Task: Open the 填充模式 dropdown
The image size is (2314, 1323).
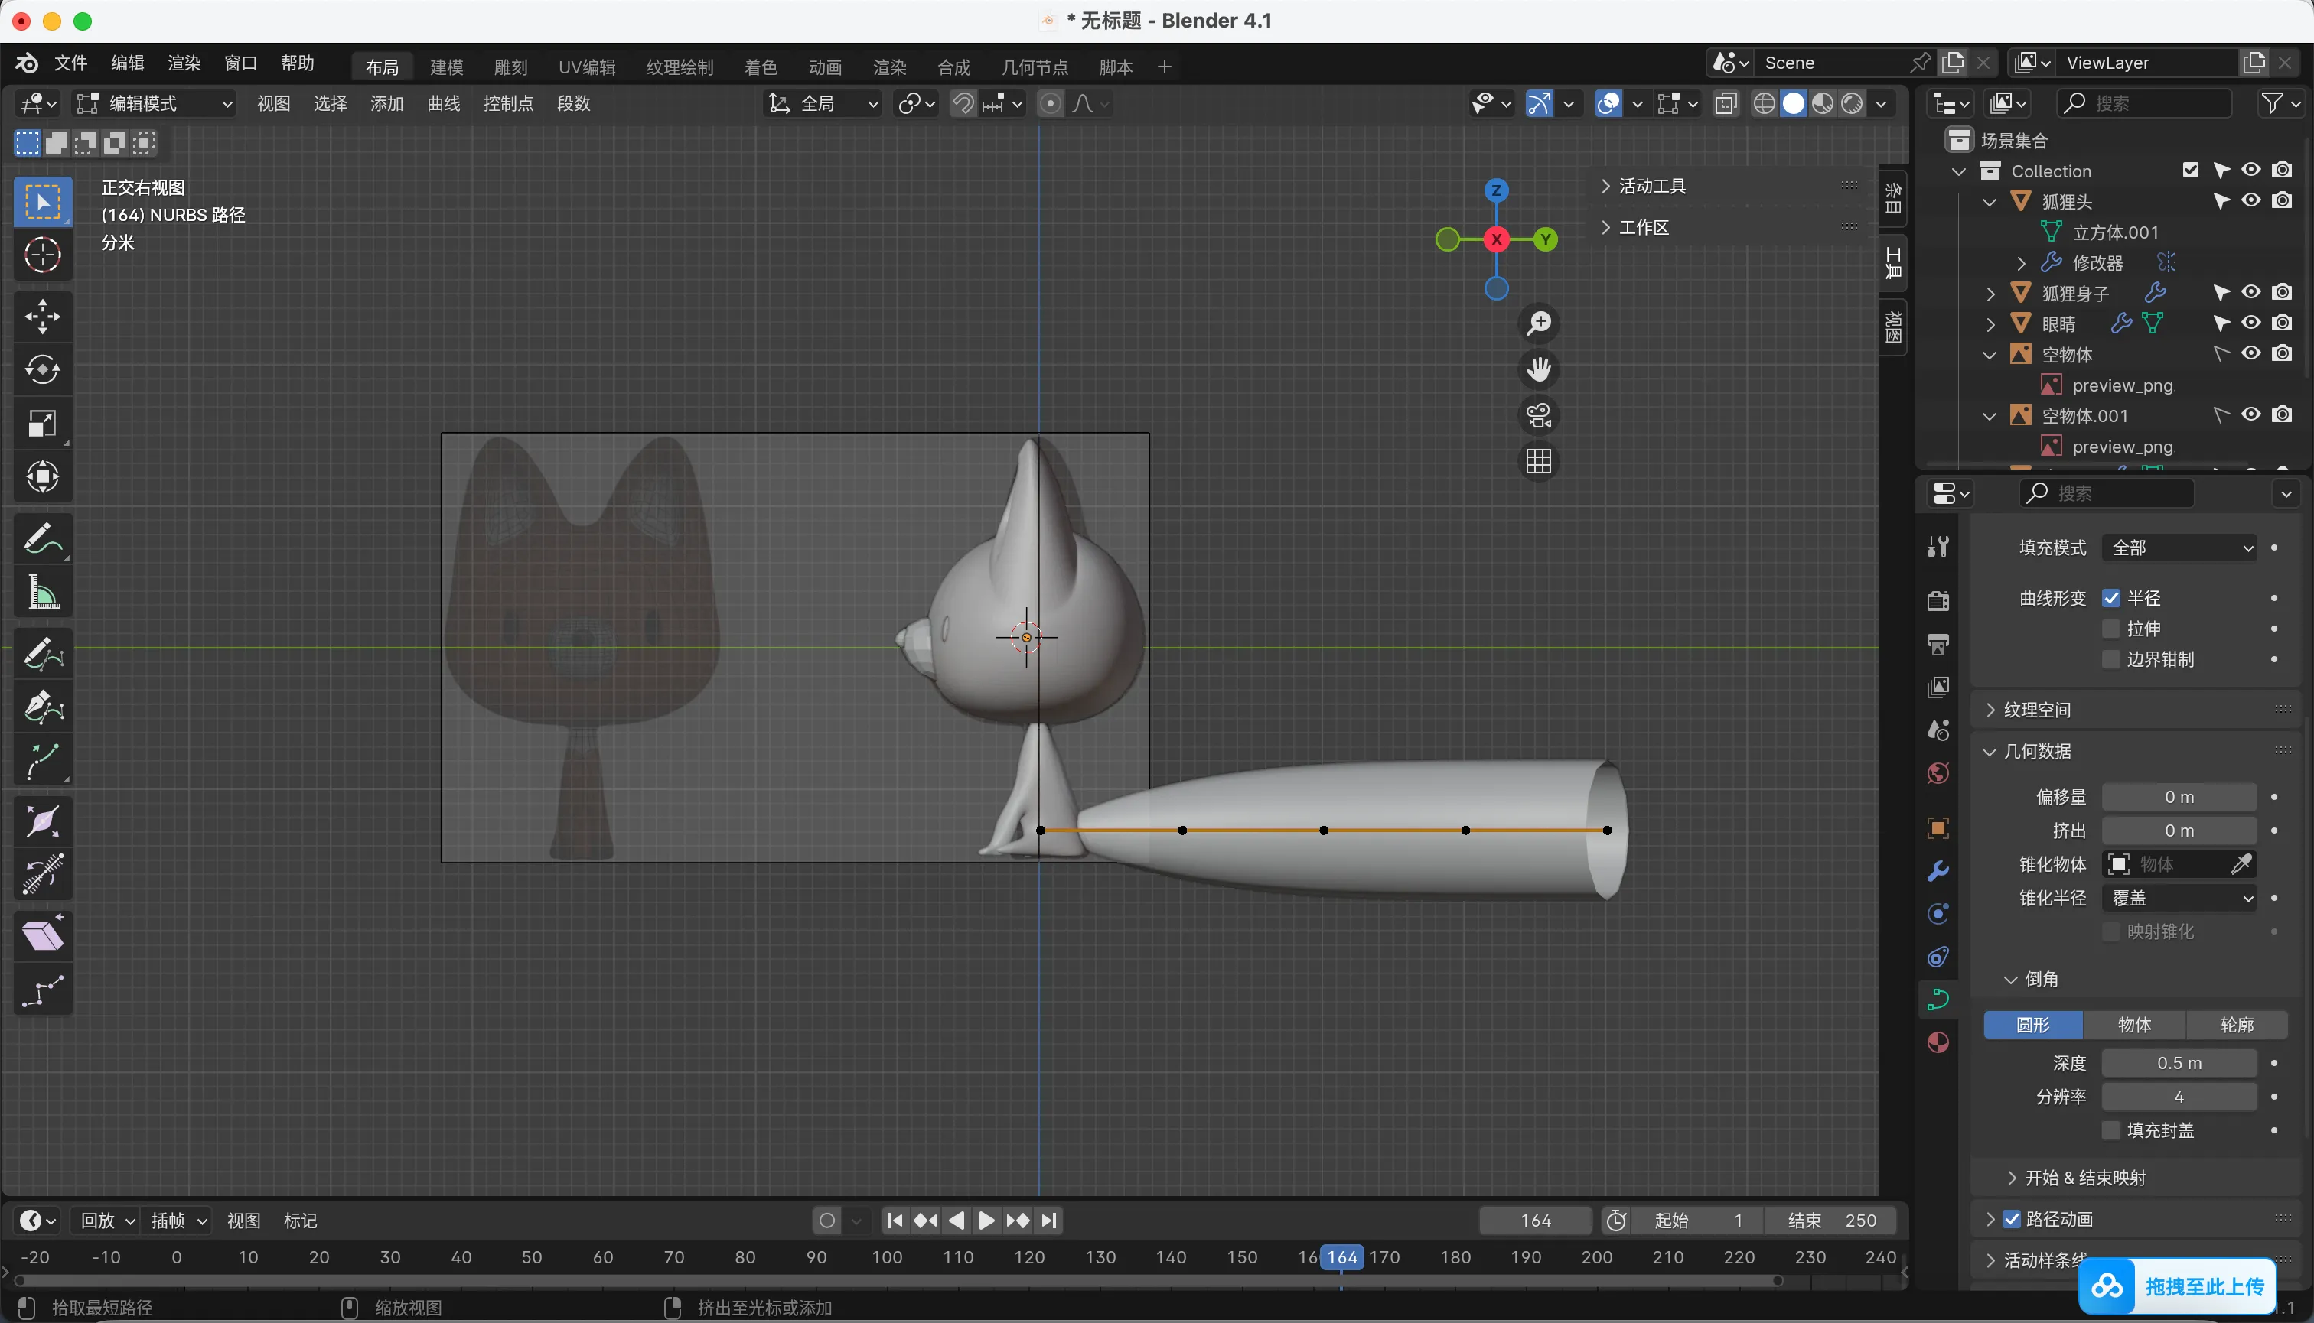Action: (2179, 548)
